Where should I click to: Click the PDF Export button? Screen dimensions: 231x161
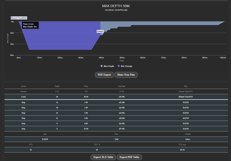coord(104,75)
